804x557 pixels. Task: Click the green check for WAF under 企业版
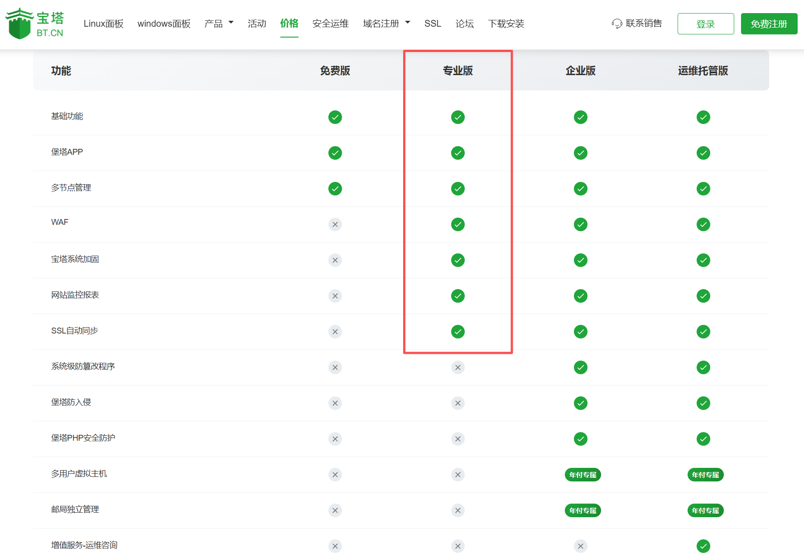tap(580, 224)
